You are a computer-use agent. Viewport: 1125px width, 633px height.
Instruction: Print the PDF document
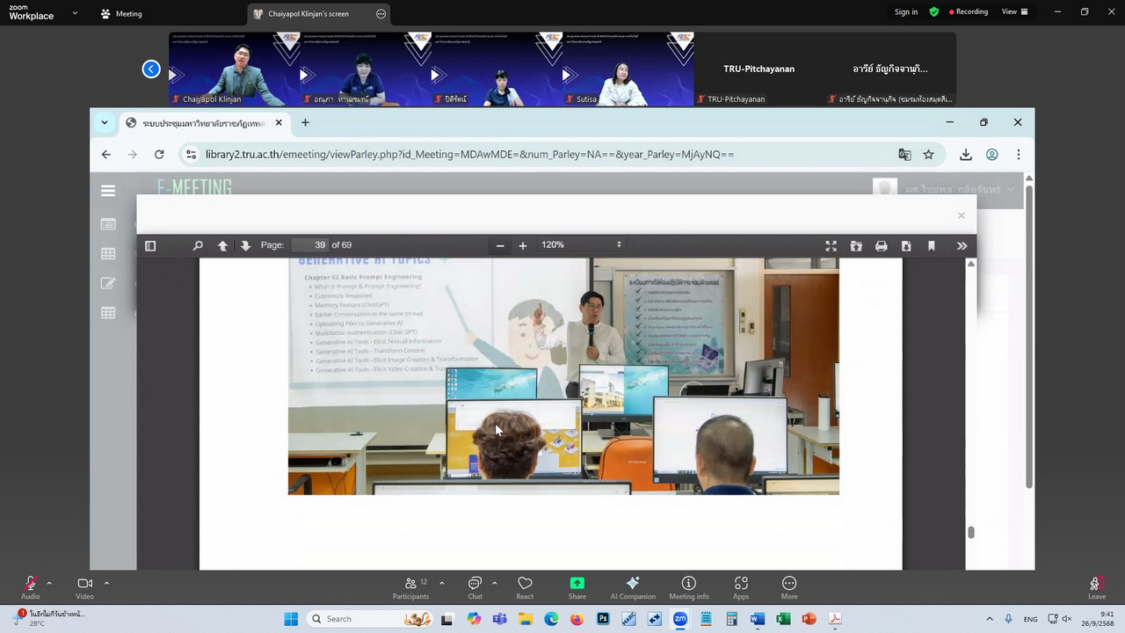[x=881, y=246]
